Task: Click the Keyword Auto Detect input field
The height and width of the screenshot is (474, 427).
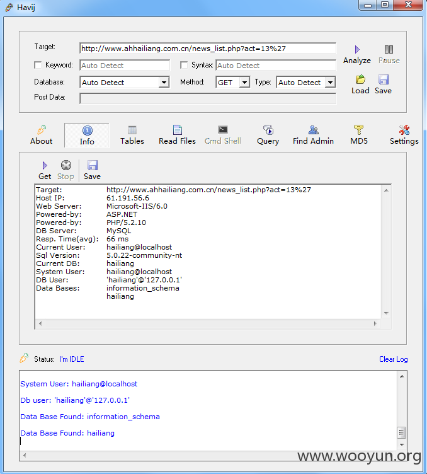Action: click(x=125, y=66)
